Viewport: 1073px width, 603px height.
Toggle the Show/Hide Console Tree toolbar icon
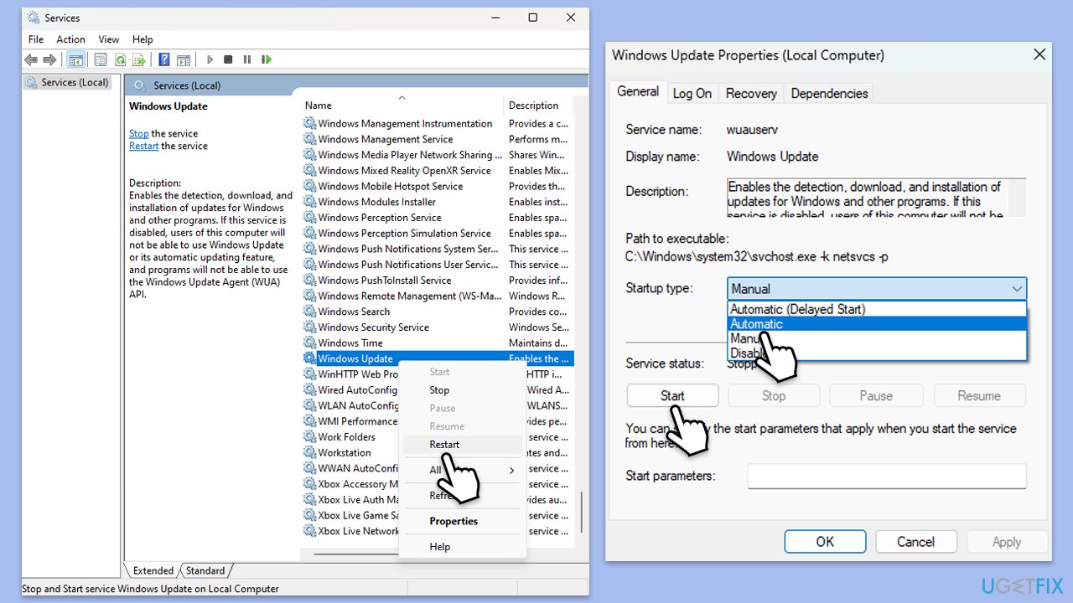click(x=75, y=59)
